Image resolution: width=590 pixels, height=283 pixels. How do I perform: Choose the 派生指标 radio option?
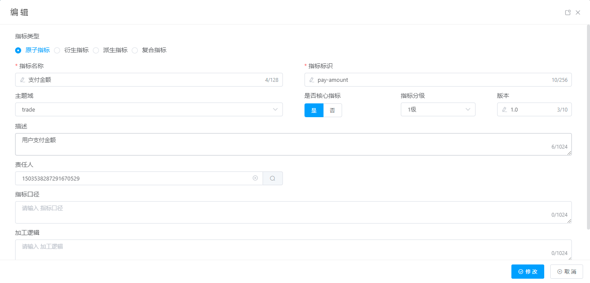[x=96, y=50]
